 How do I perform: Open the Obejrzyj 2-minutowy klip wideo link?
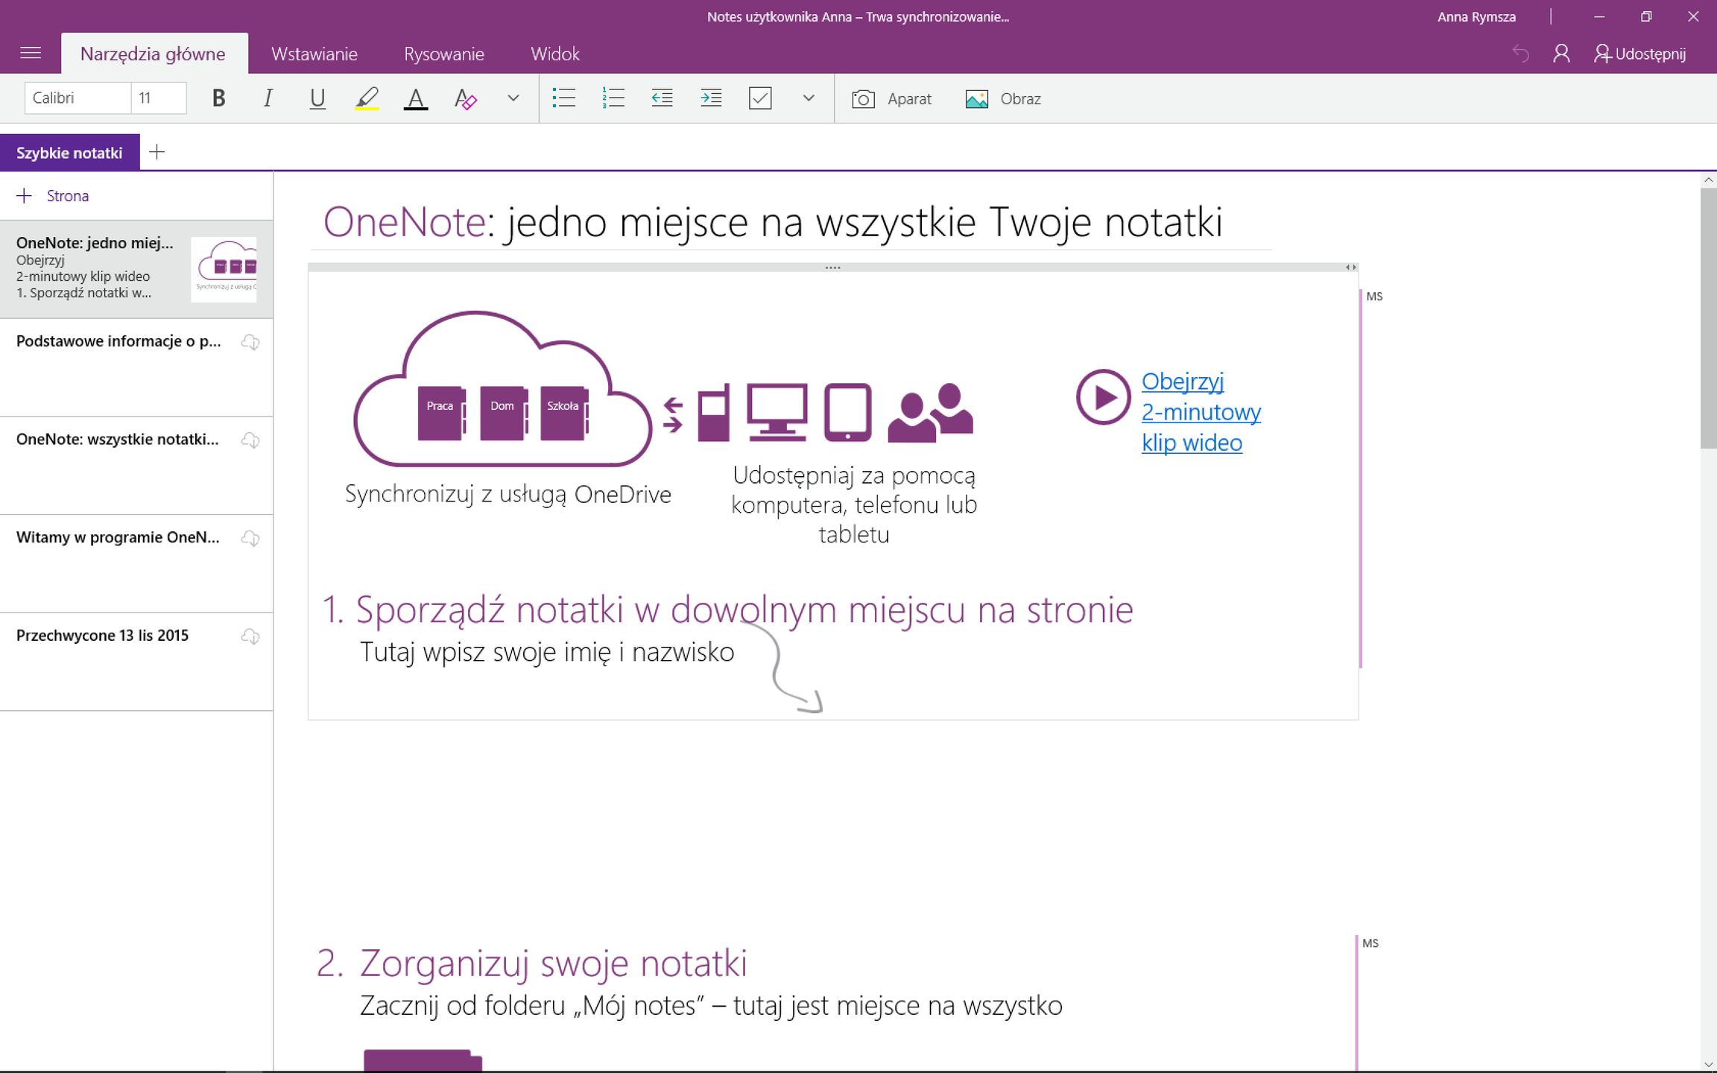(1200, 412)
